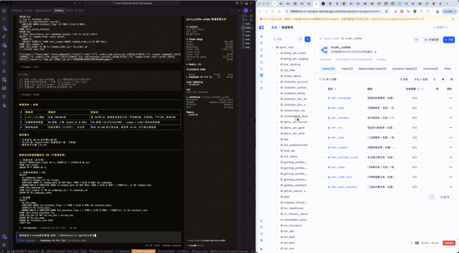The height and width of the screenshot is (253, 459).
Task: Click Prettier in the editor status bar
Action: 184,251
